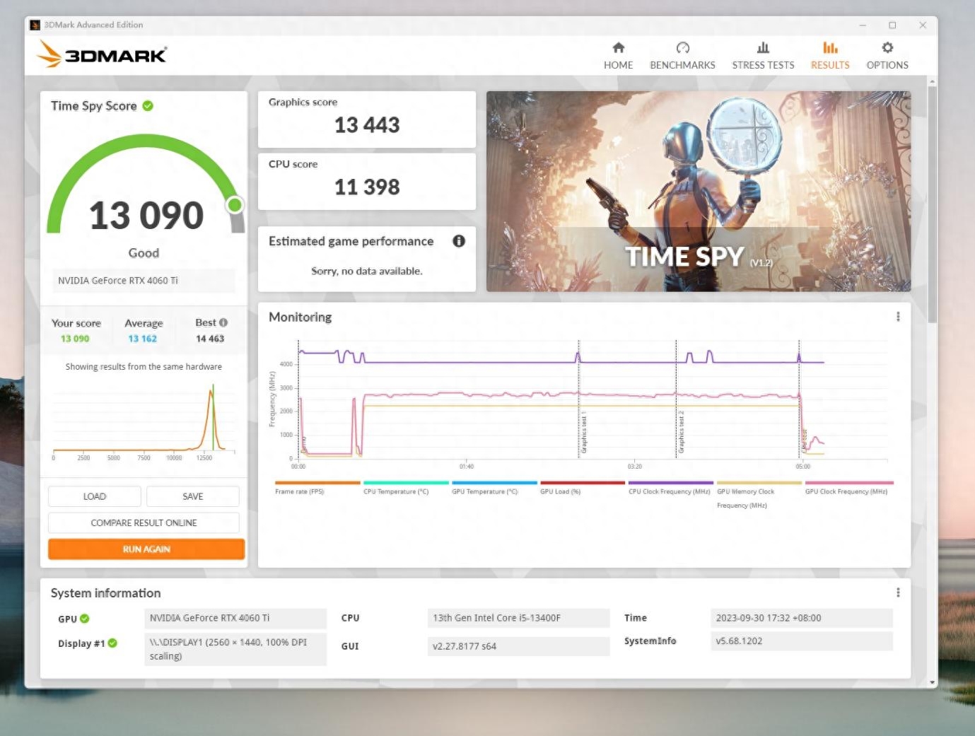
Task: Click the Best score value 14 463
Action: pyautogui.click(x=210, y=339)
